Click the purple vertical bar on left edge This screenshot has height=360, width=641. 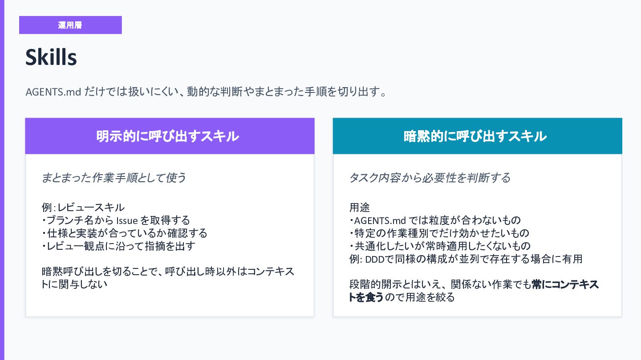(x=2, y=180)
